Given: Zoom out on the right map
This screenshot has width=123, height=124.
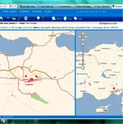Looking at the screenshot, I should coord(83,68).
